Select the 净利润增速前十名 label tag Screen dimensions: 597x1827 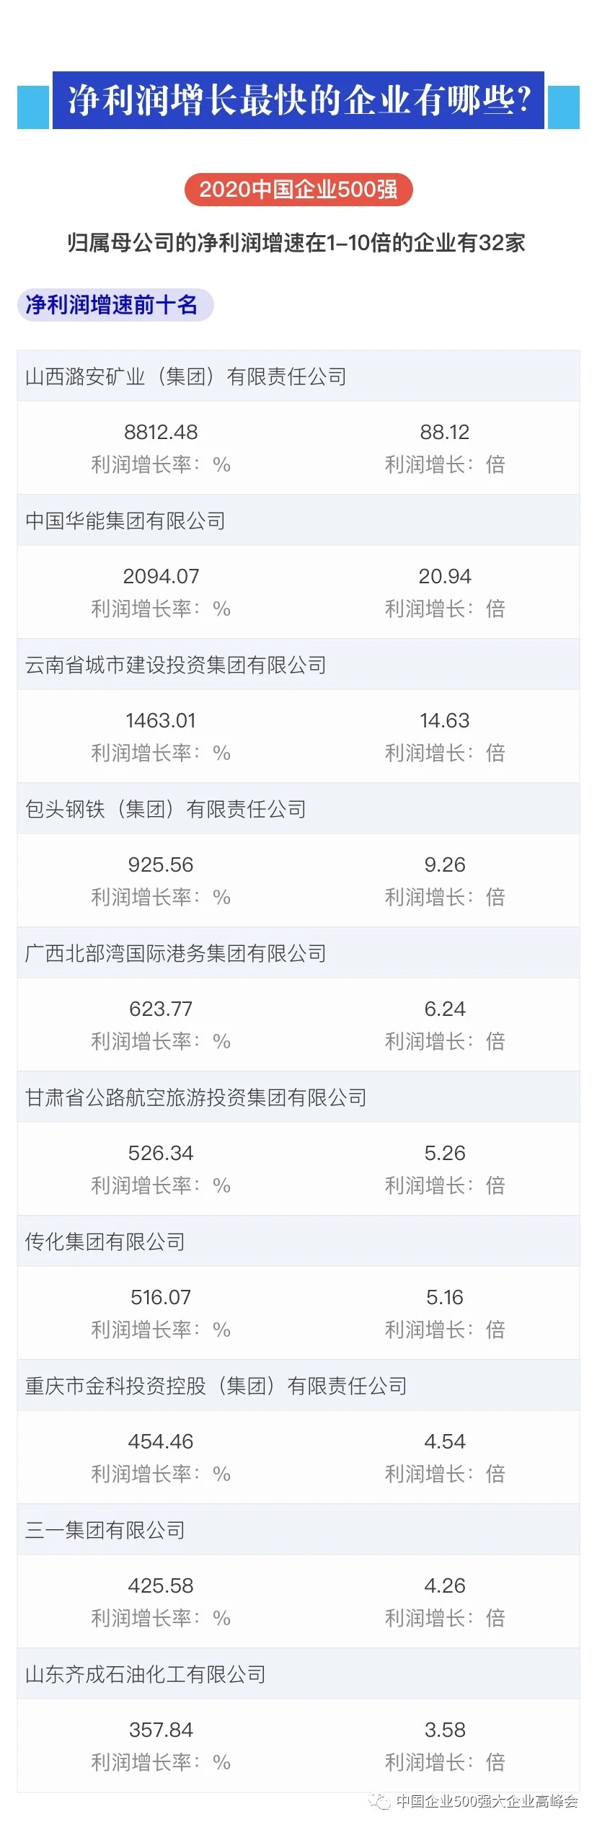[115, 305]
